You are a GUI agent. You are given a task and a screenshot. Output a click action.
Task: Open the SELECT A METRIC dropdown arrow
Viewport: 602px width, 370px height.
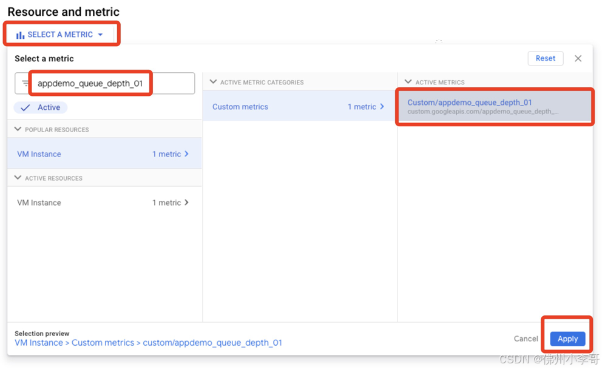click(x=100, y=35)
